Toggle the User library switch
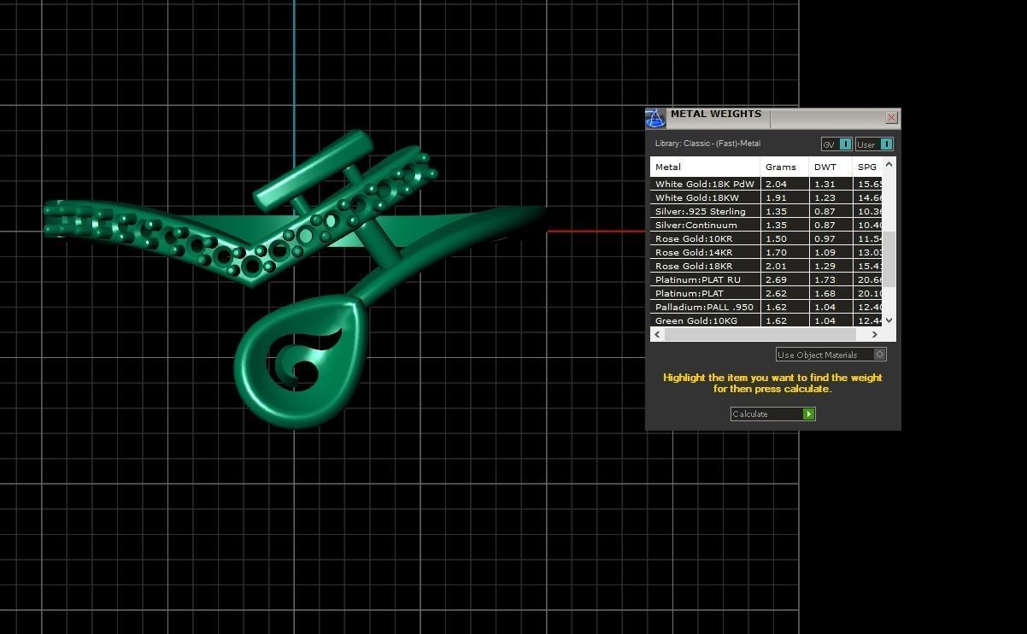 (x=874, y=144)
